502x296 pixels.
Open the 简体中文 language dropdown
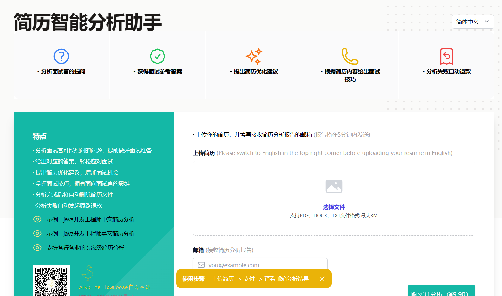[468, 22]
